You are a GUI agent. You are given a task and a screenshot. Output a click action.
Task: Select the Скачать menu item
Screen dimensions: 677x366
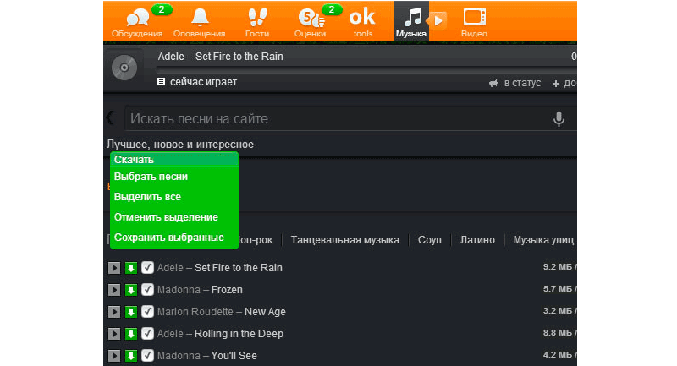tap(174, 160)
